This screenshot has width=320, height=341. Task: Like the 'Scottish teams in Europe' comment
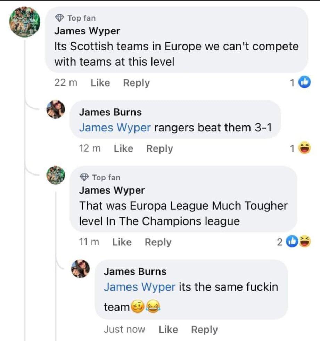pyautogui.click(x=100, y=83)
